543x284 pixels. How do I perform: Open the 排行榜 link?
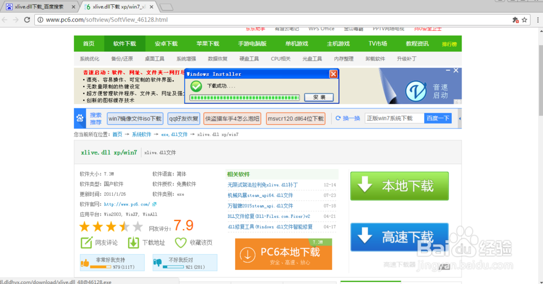coord(450,44)
